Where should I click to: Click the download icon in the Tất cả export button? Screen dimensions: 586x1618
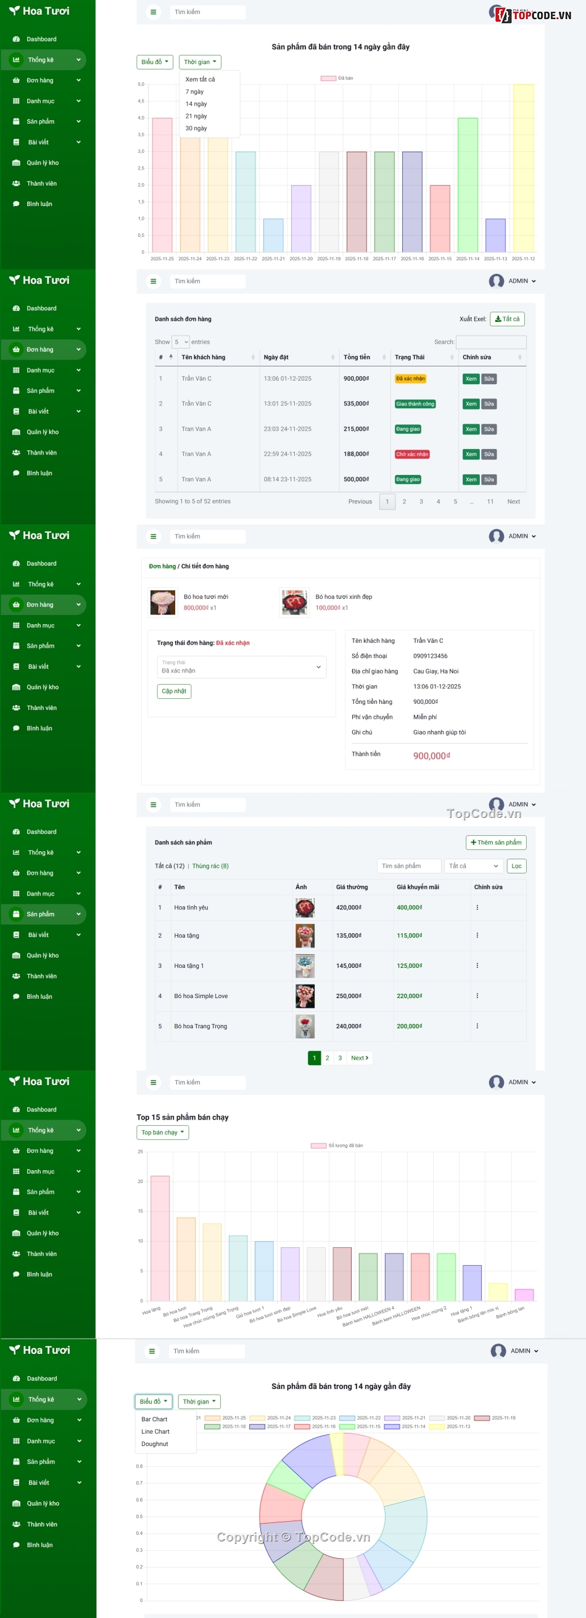(x=498, y=319)
